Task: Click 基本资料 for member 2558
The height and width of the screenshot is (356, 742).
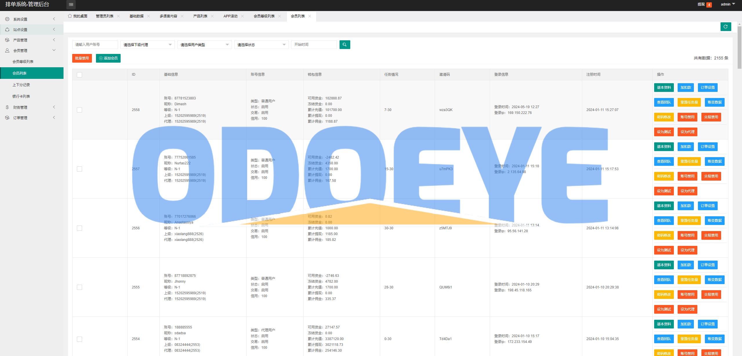Action: (x=664, y=88)
